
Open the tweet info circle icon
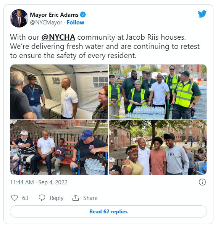(x=202, y=182)
